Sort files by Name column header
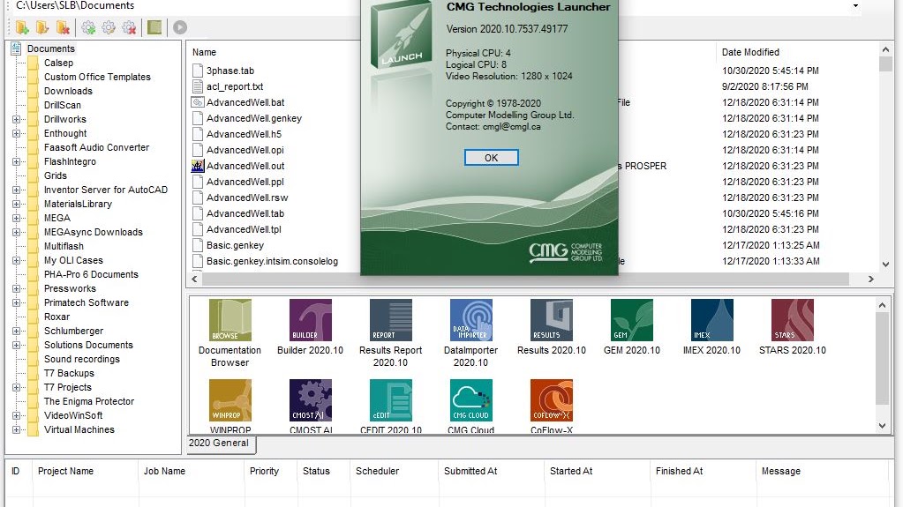903x507 pixels. point(205,52)
